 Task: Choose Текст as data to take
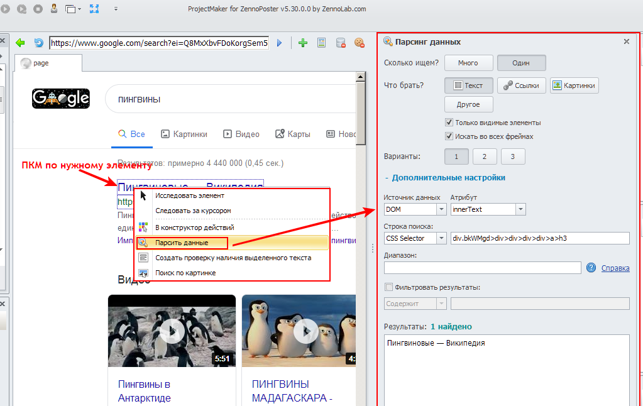pyautogui.click(x=468, y=85)
